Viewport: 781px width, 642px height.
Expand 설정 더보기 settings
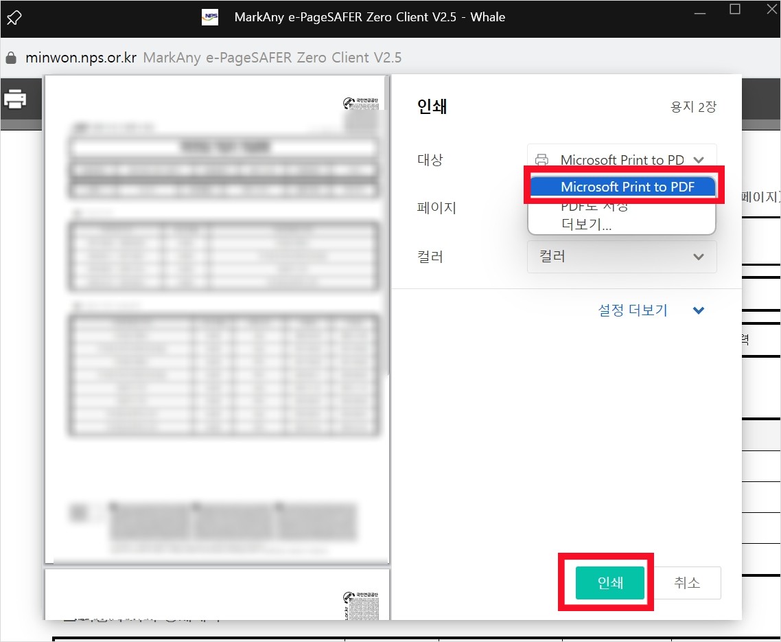pos(651,310)
